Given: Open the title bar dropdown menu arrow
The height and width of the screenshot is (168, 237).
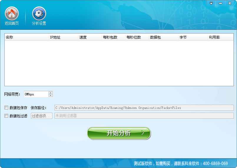Looking at the screenshot, I should click(211, 3).
